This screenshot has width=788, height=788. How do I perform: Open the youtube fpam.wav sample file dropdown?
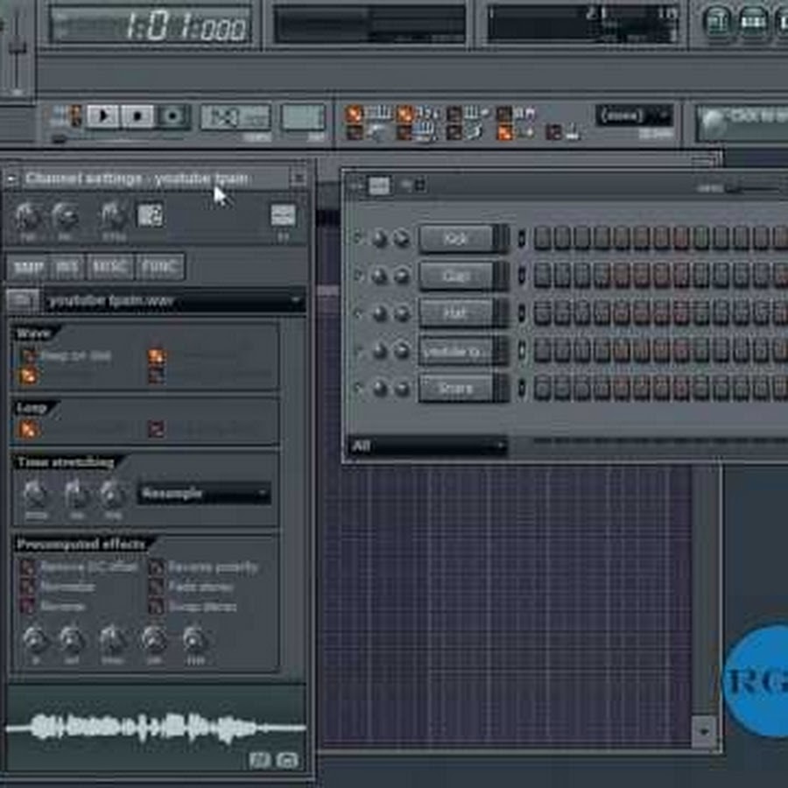click(175, 301)
